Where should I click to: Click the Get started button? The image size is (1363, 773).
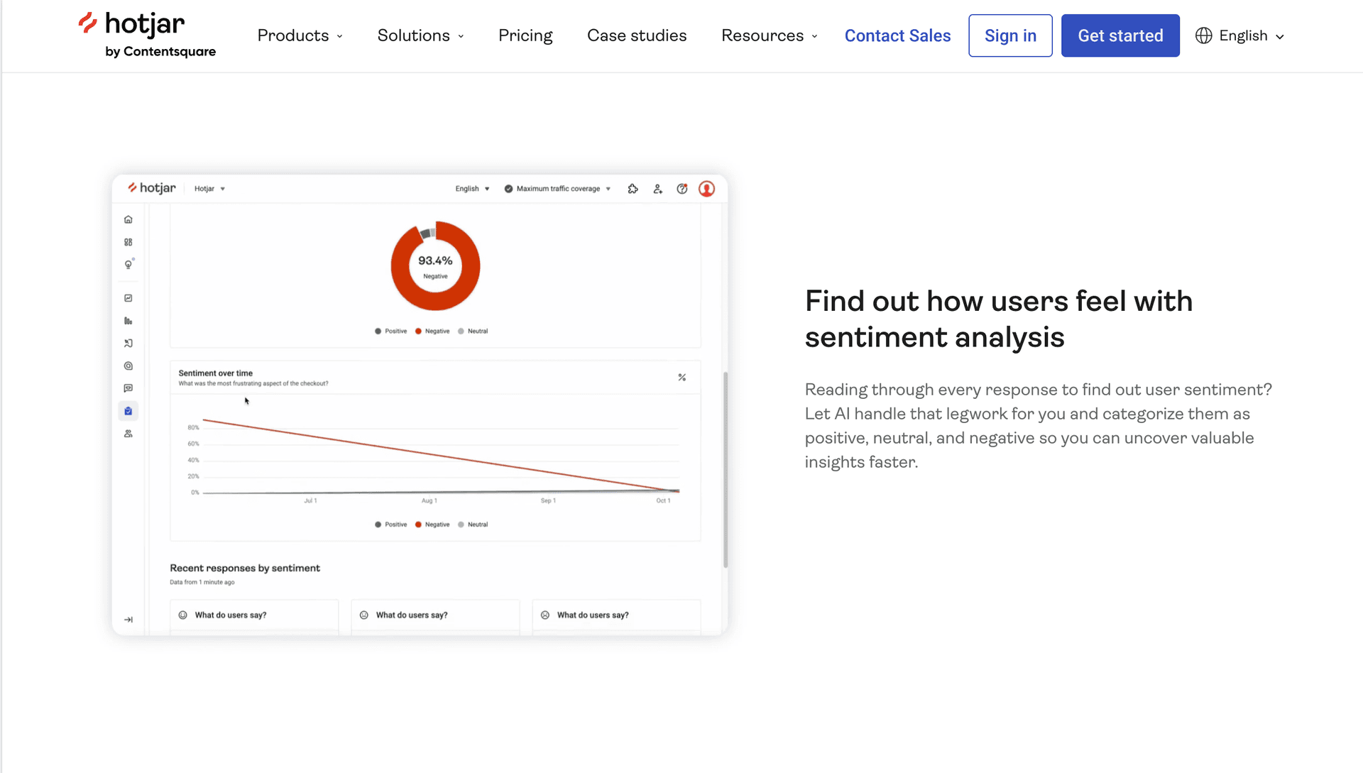pyautogui.click(x=1120, y=35)
